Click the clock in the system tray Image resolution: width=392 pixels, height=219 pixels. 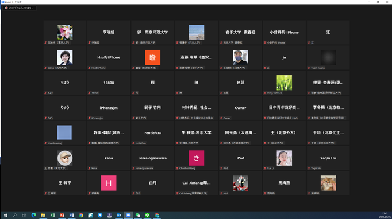[385, 215]
